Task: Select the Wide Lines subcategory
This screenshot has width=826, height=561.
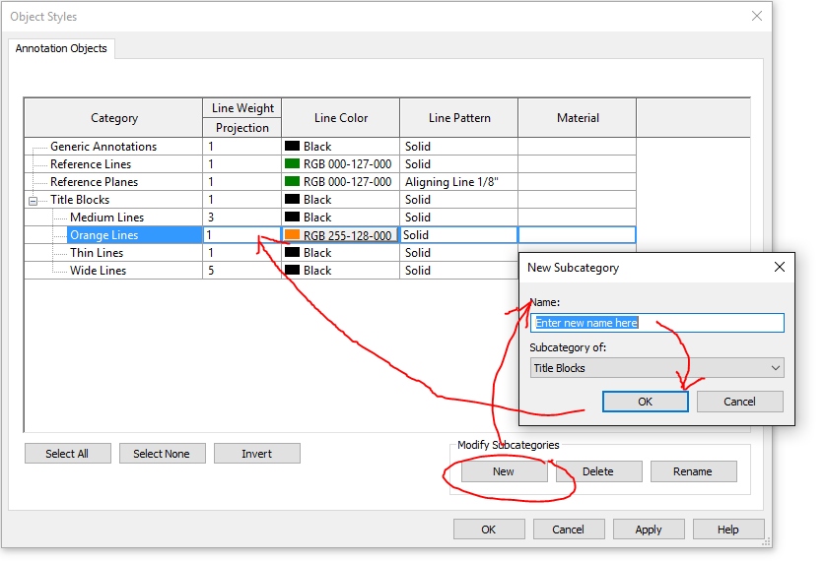Action: pyautogui.click(x=98, y=271)
